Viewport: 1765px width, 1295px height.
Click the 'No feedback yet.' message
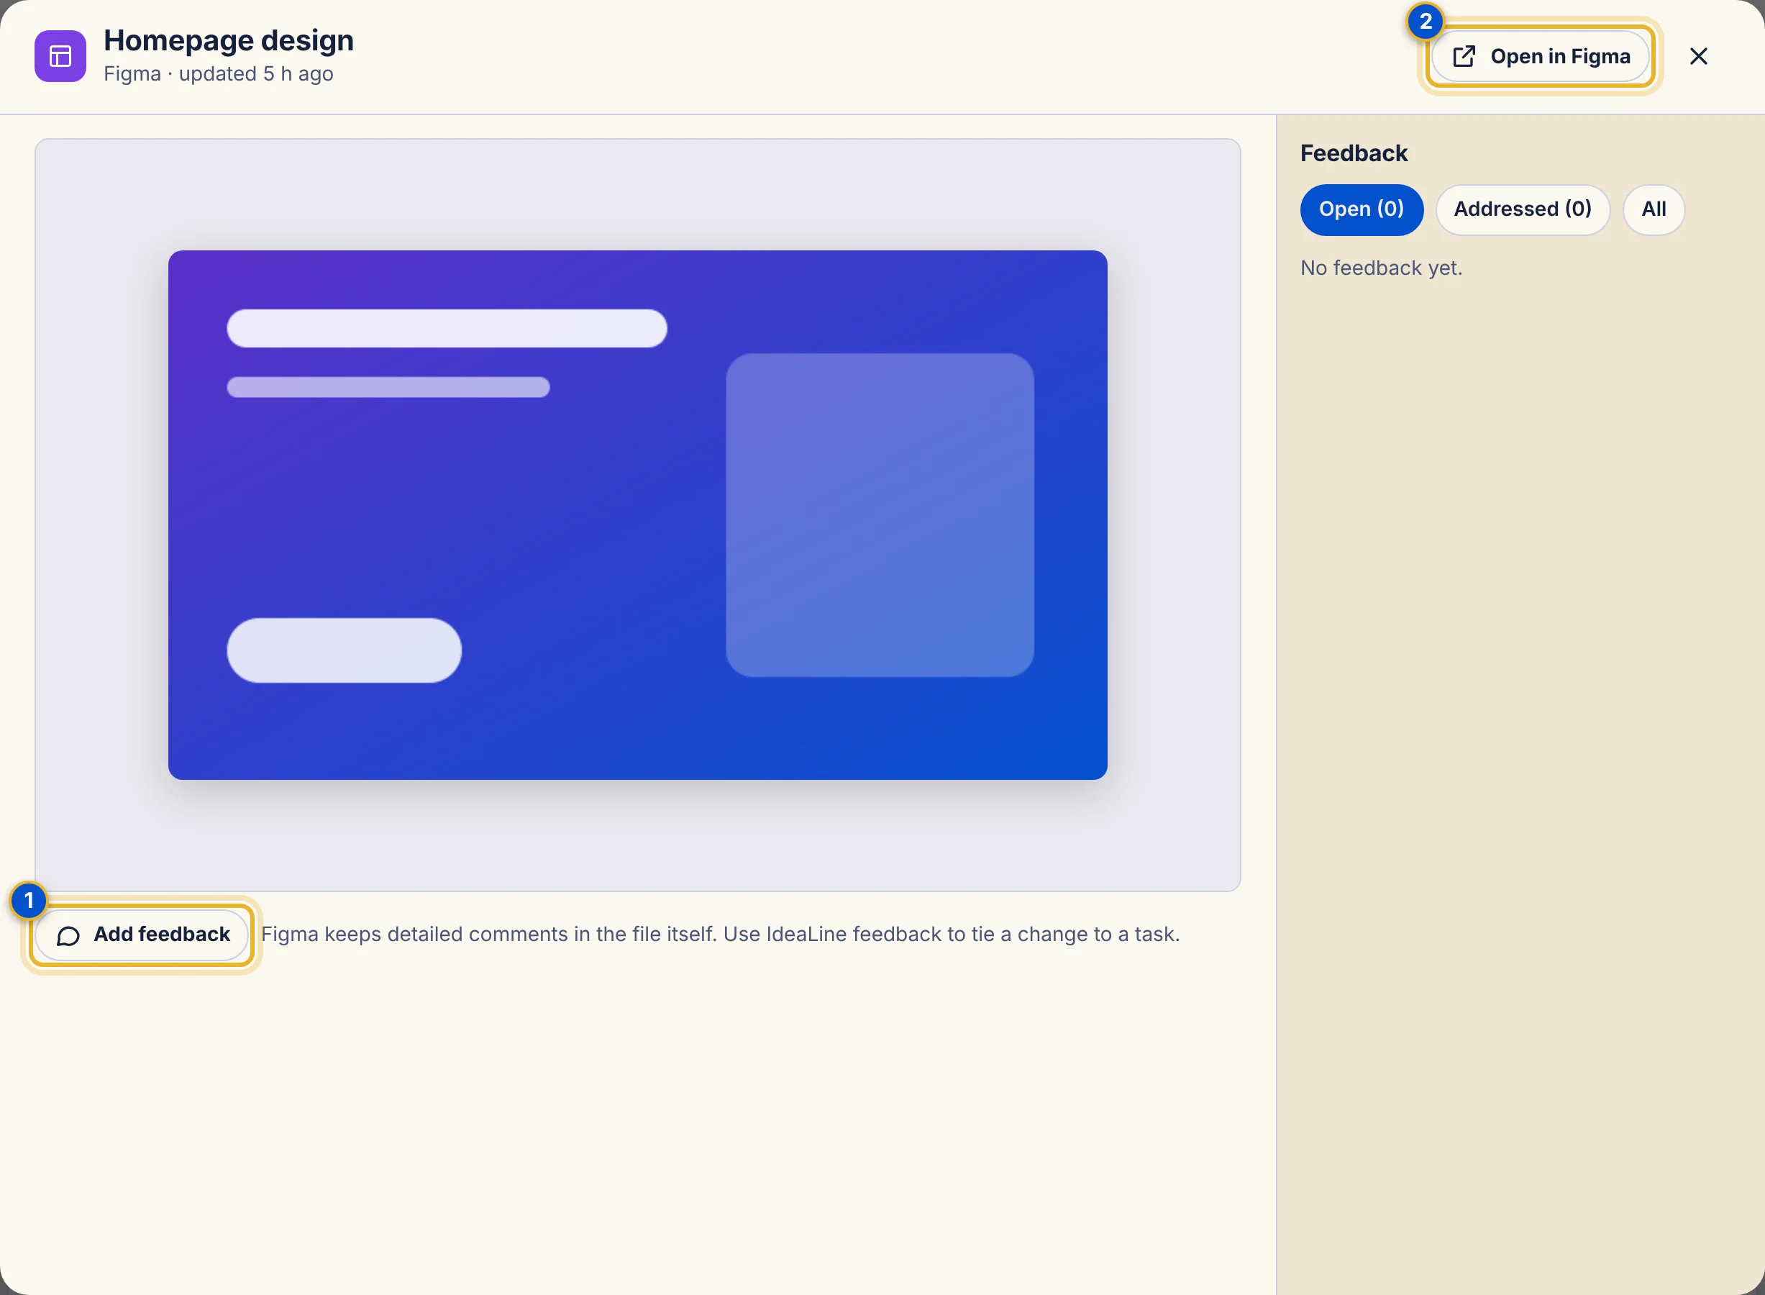point(1381,268)
